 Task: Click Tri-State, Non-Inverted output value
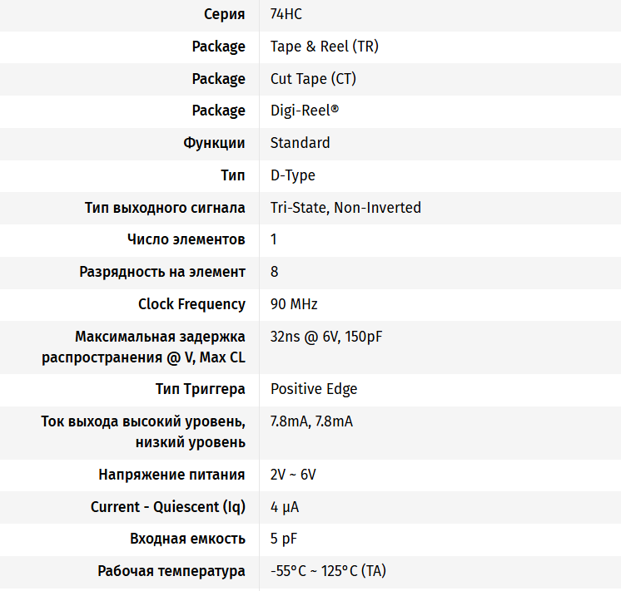345,208
